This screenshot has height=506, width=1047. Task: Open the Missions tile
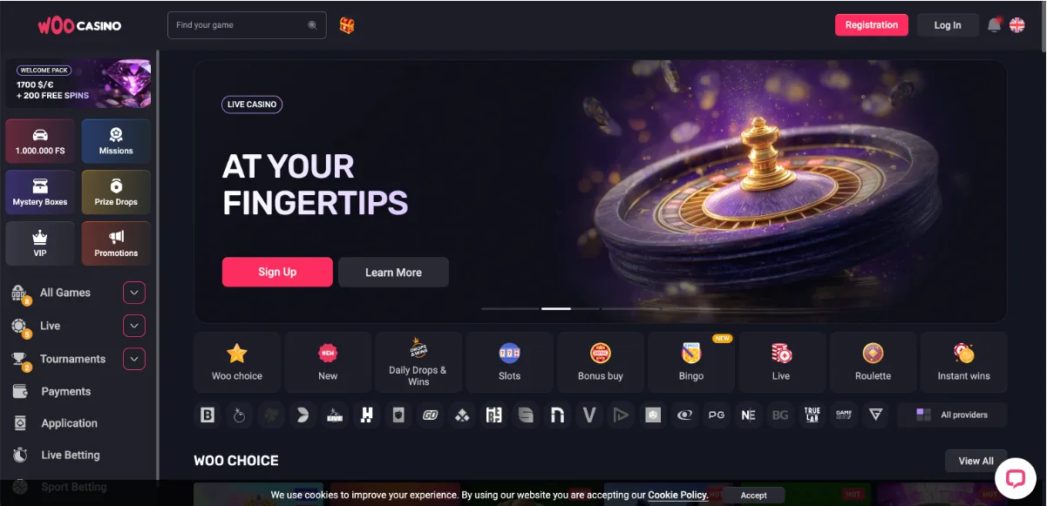[116, 141]
